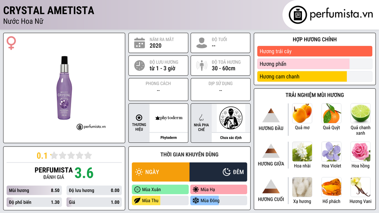
Task: Click the clock icon for Độ lưu hương
Action: click(x=140, y=65)
